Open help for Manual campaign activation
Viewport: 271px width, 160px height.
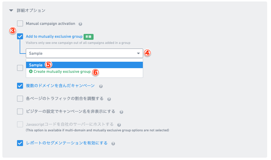80,24
